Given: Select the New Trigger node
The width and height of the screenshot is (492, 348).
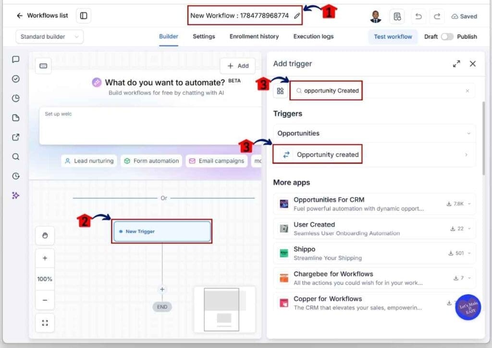Looking at the screenshot, I should [x=162, y=231].
